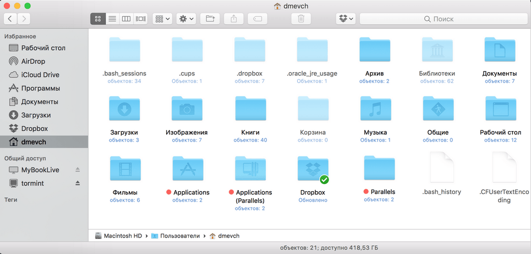Open AirDrop in the sidebar
The width and height of the screenshot is (531, 254).
tap(33, 61)
